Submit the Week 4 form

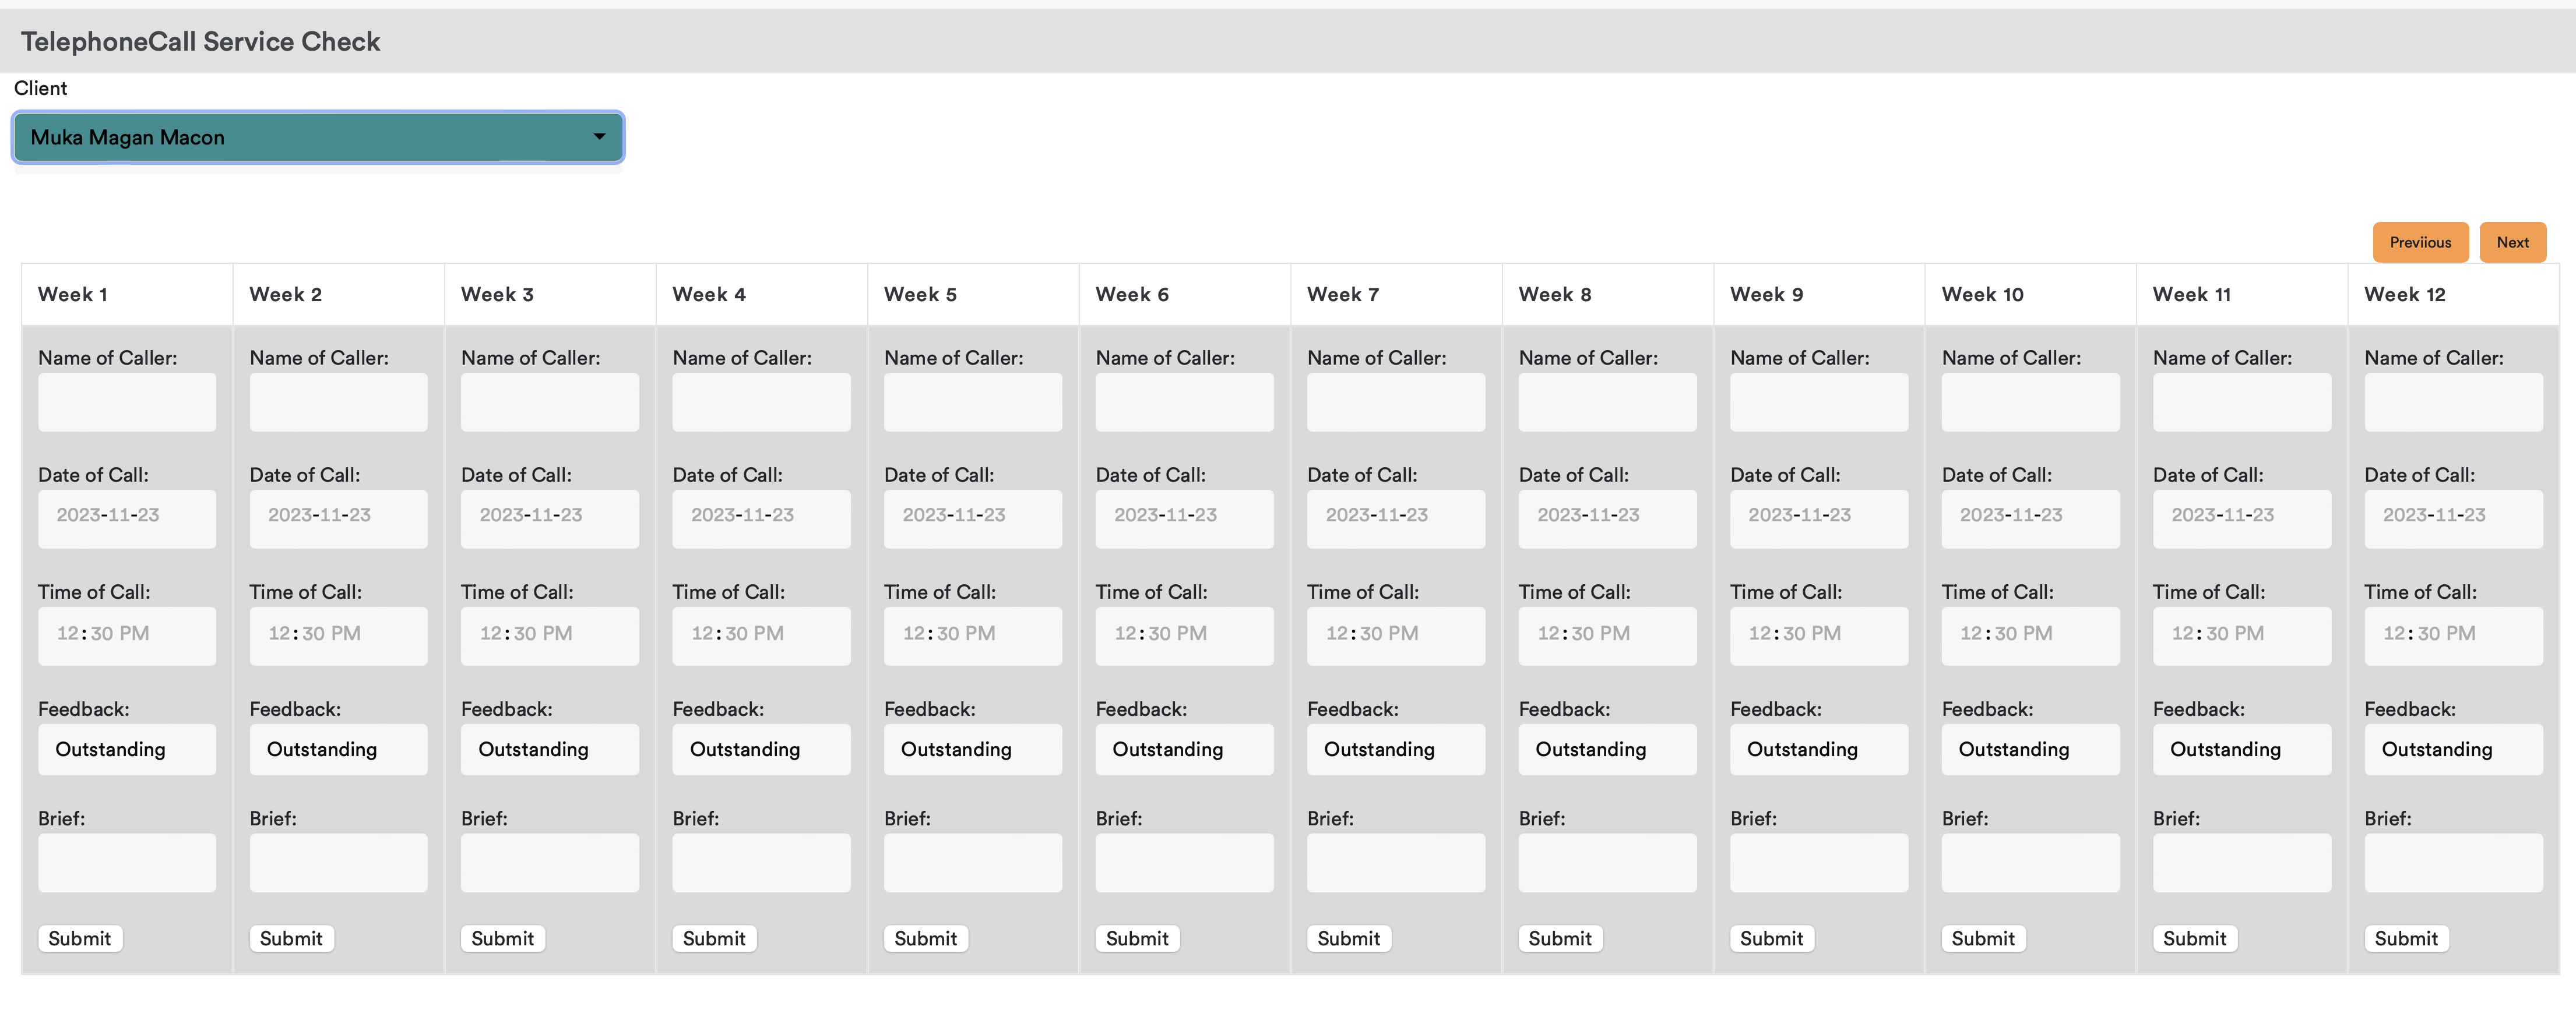(x=713, y=938)
